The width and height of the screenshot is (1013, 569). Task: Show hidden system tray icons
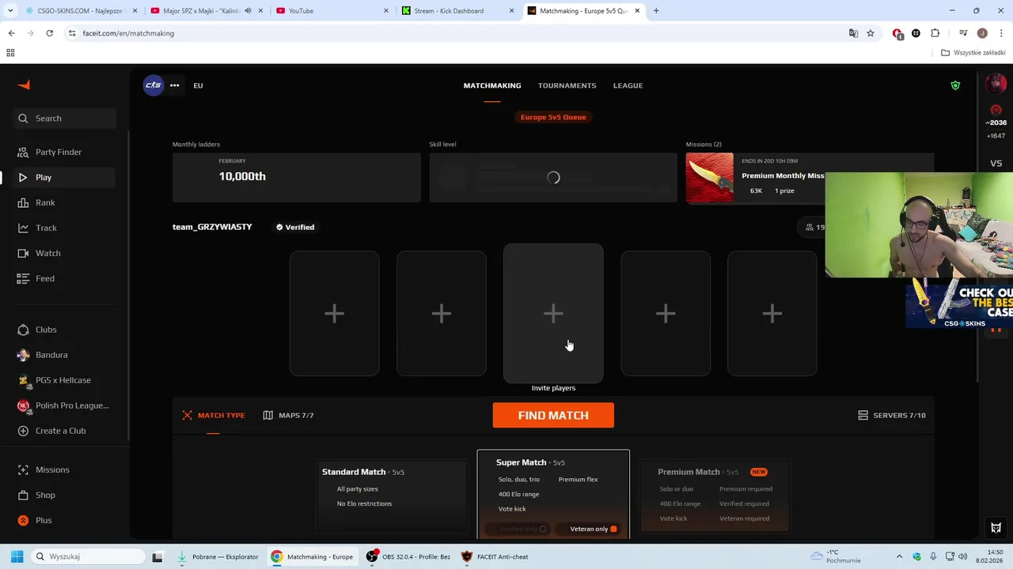pos(901,556)
